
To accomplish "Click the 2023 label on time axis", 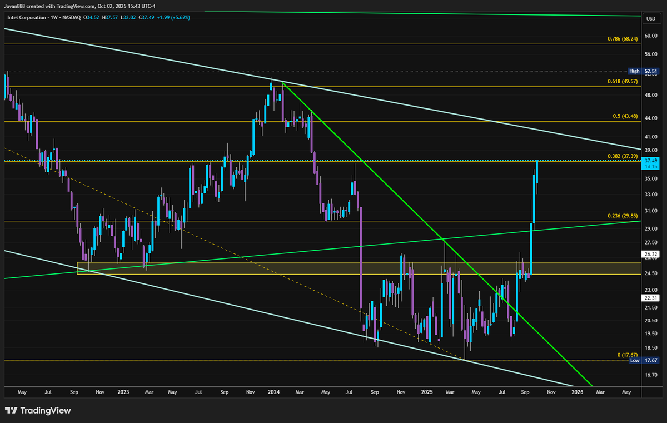I will [123, 392].
